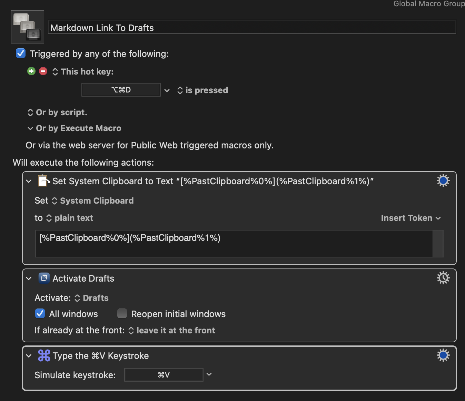The image size is (465, 401).
Task: Click the clipboard icon of Set Clipboard action
Action: coord(44,181)
